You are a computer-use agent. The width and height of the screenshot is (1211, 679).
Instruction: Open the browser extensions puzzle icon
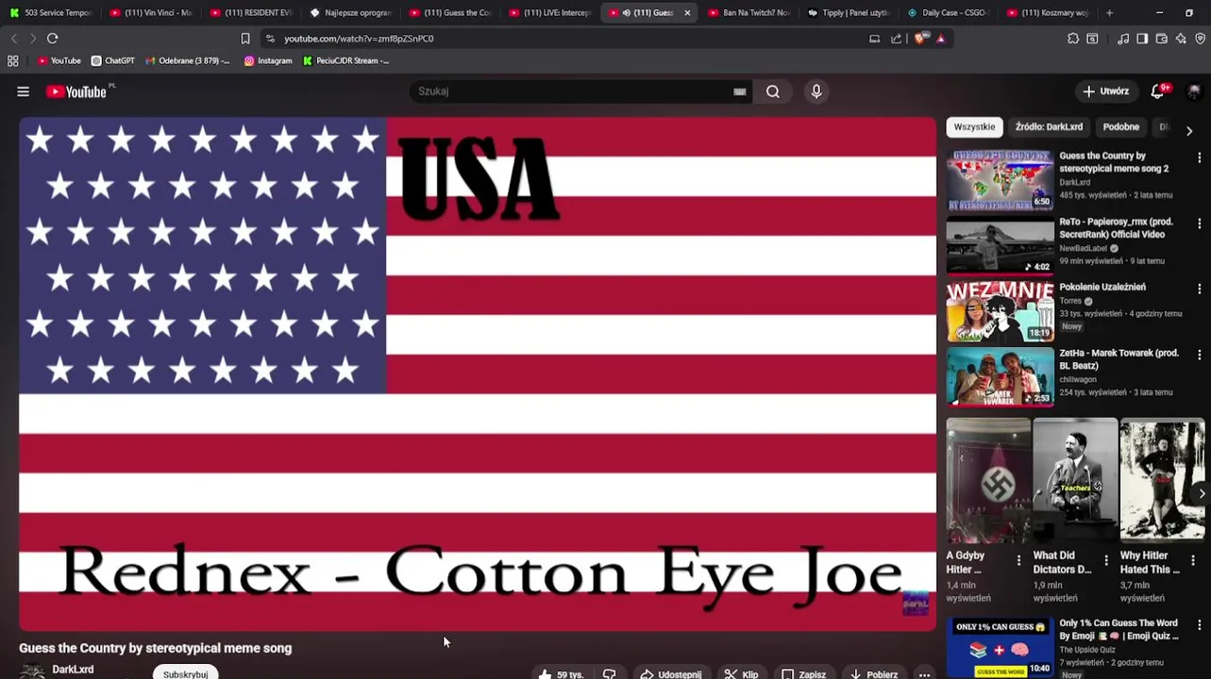pos(1073,39)
